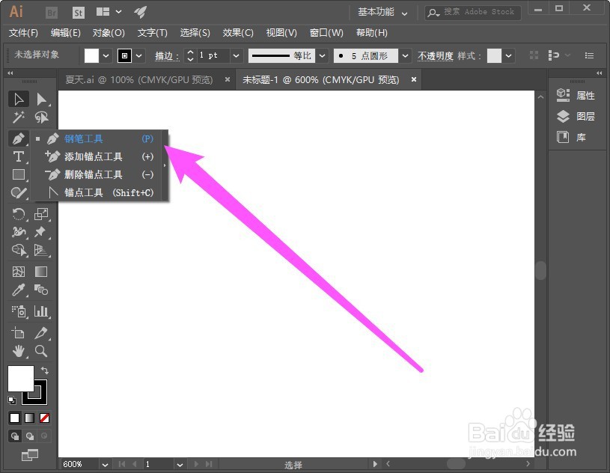The height and width of the screenshot is (473, 610).
Task: Click the GPU performance rocket icon
Action: (x=140, y=13)
